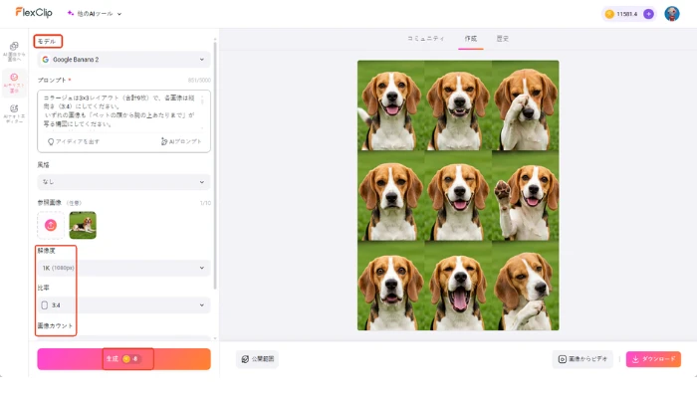Select the AIテキストエディター sidebar tool
The image size is (697, 398).
[x=14, y=113]
